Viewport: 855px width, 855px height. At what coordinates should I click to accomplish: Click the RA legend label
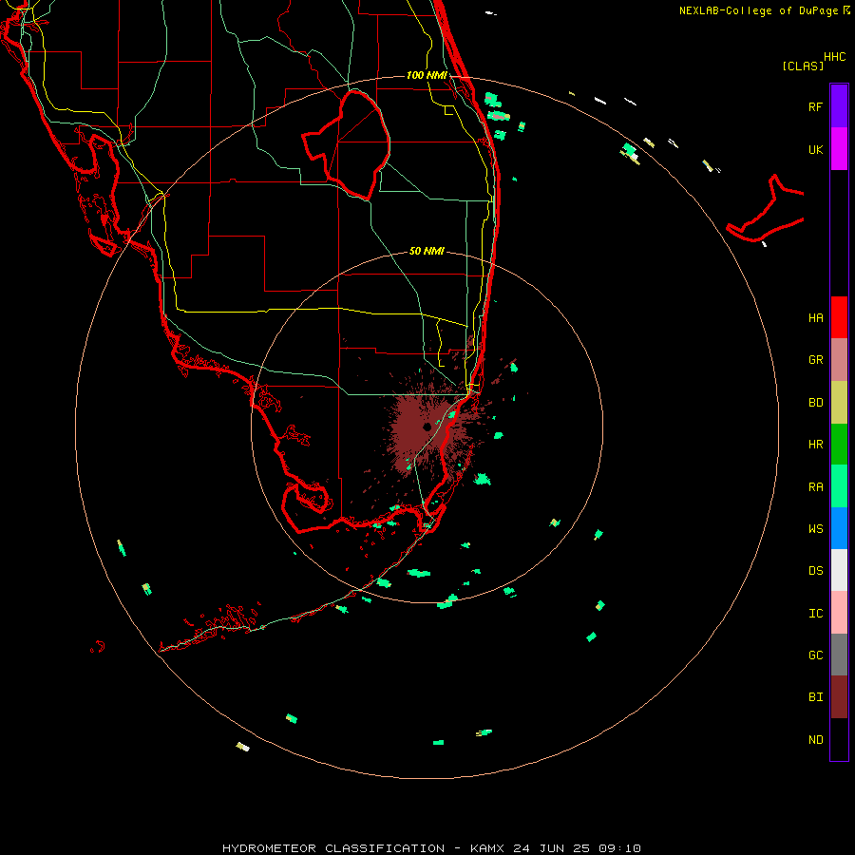click(x=815, y=487)
